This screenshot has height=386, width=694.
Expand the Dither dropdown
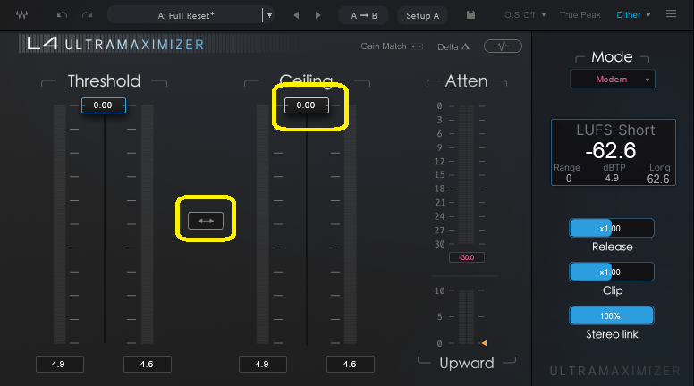tap(634, 15)
